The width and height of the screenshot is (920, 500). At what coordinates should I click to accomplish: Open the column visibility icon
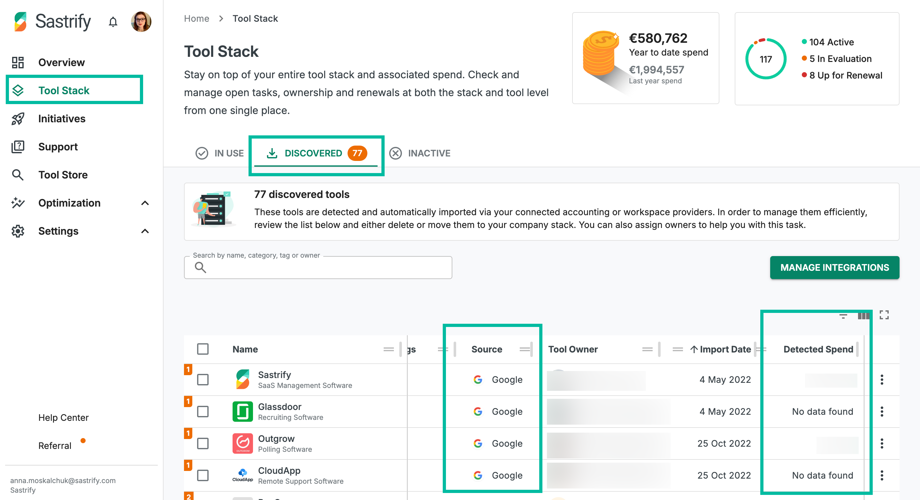click(x=863, y=315)
